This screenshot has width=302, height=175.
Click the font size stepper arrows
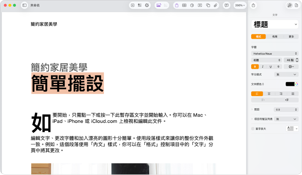pos(297,60)
